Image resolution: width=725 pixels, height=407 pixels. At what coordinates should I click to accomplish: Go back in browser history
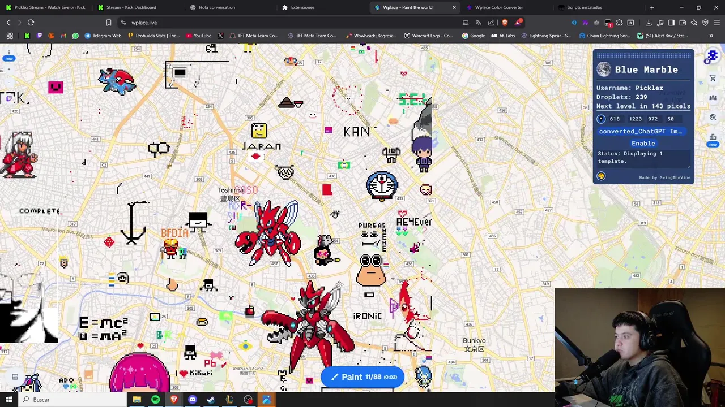click(x=8, y=23)
